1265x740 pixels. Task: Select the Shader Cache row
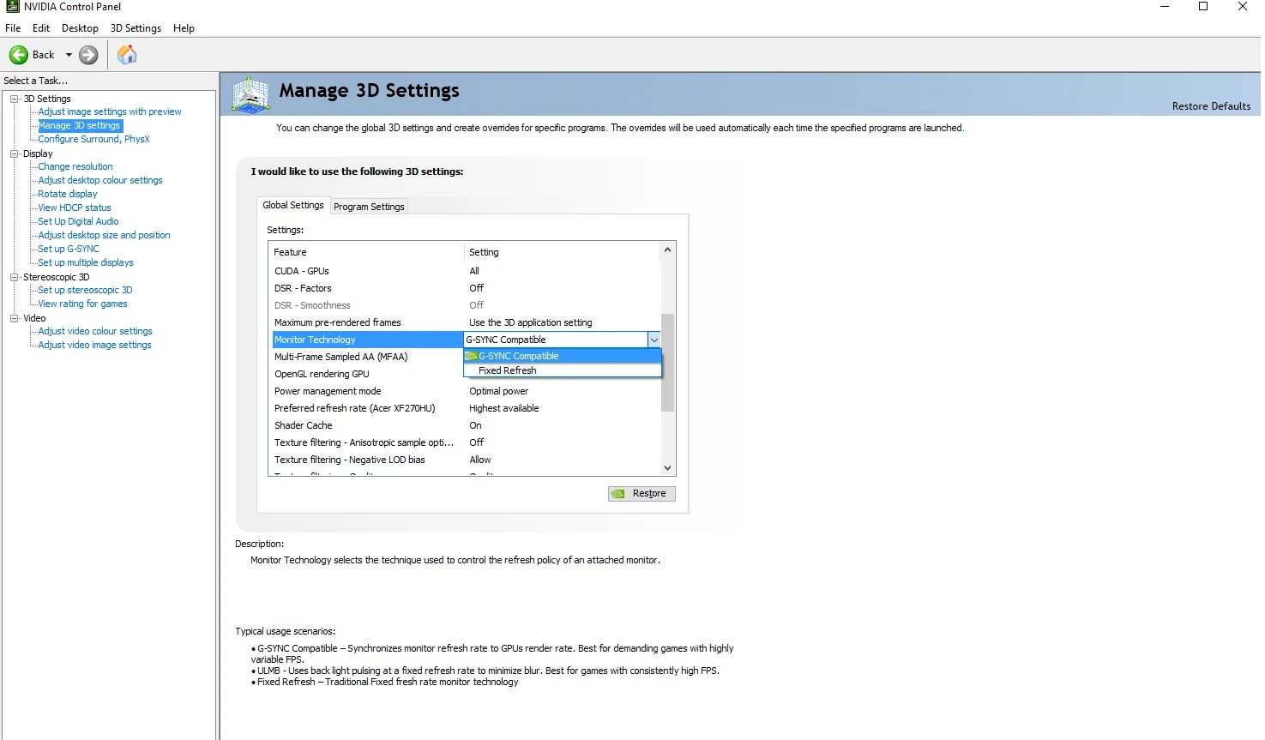click(466, 425)
